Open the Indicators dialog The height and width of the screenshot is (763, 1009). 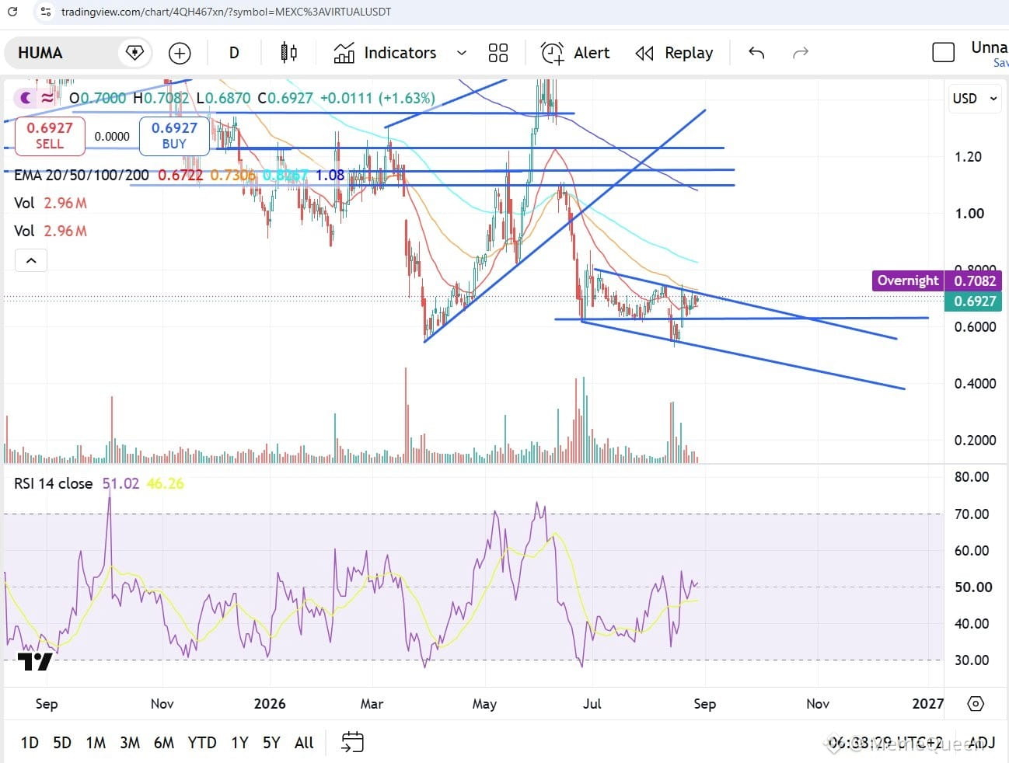click(x=386, y=53)
